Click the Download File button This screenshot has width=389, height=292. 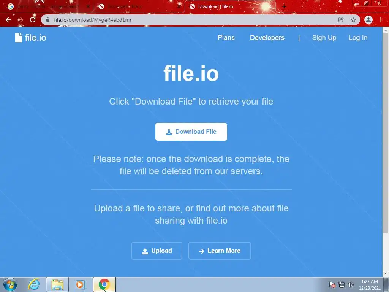[191, 132]
